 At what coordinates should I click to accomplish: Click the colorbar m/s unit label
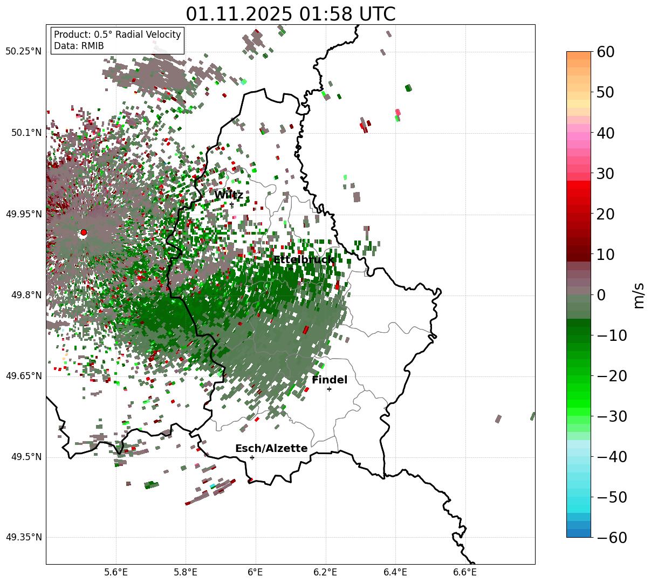click(639, 294)
